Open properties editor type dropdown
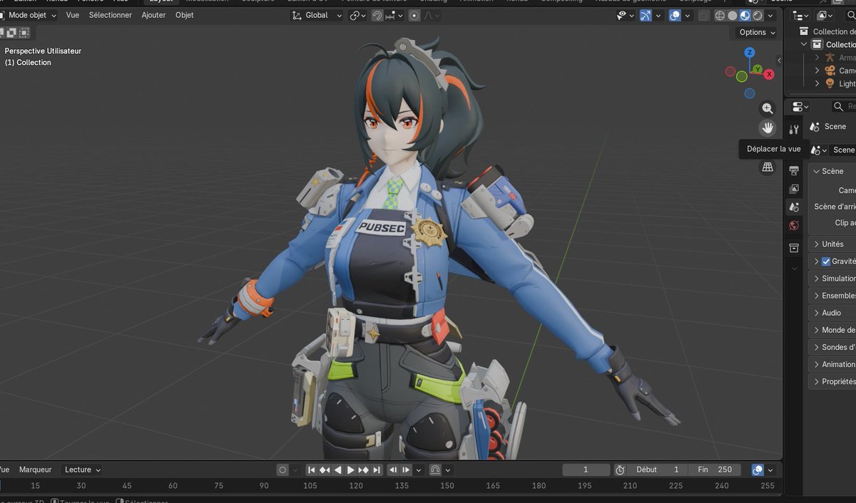856x503 pixels. 800,107
